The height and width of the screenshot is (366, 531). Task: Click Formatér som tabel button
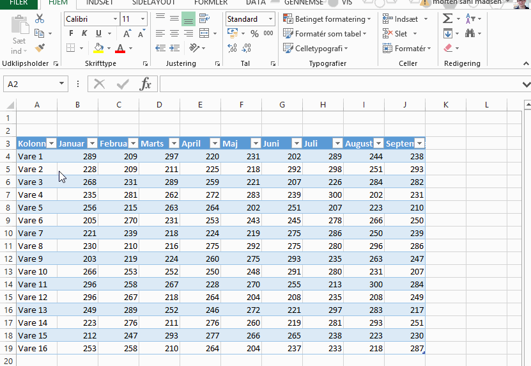327,34
